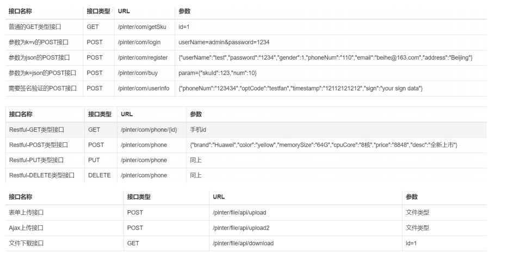
Task: Select the /pinter/com/login URL text
Action: coord(139,42)
